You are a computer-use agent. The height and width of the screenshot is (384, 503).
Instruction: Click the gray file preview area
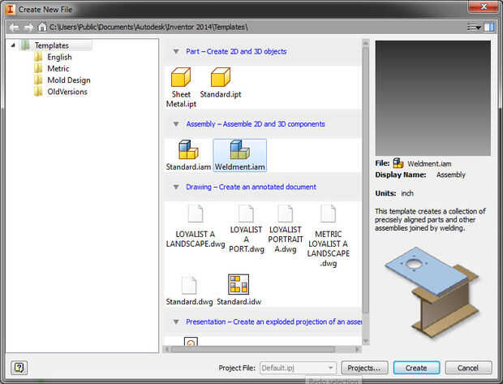click(x=433, y=98)
